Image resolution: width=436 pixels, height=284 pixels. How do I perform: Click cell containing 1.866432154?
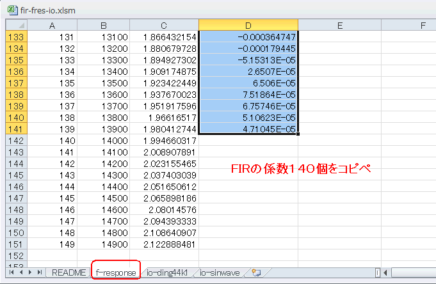point(164,36)
